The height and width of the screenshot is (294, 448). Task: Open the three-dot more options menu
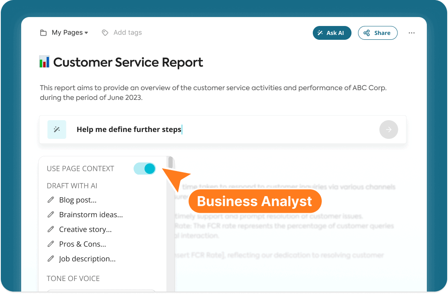pos(411,33)
